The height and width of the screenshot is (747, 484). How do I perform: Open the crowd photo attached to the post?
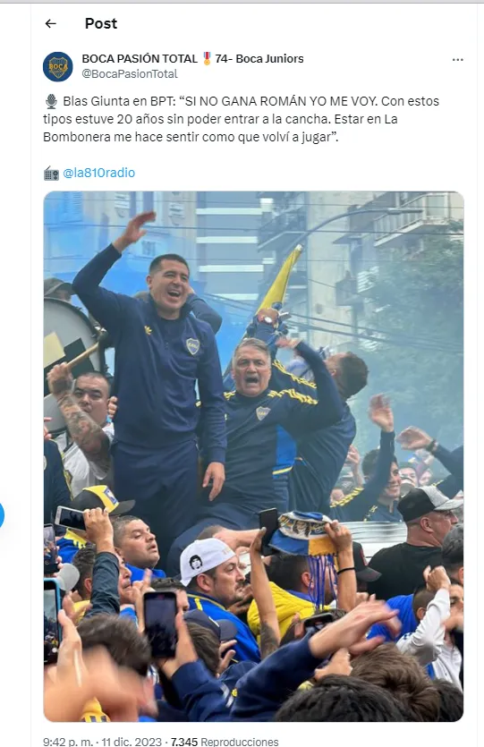click(x=253, y=456)
